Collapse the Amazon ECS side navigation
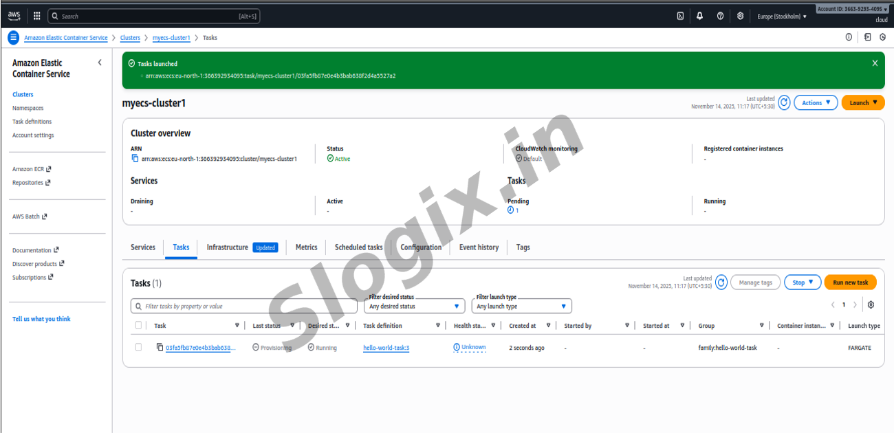This screenshot has width=894, height=433. coord(100,63)
